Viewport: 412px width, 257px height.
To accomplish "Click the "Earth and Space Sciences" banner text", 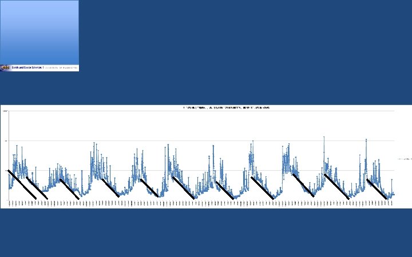I will [27, 67].
